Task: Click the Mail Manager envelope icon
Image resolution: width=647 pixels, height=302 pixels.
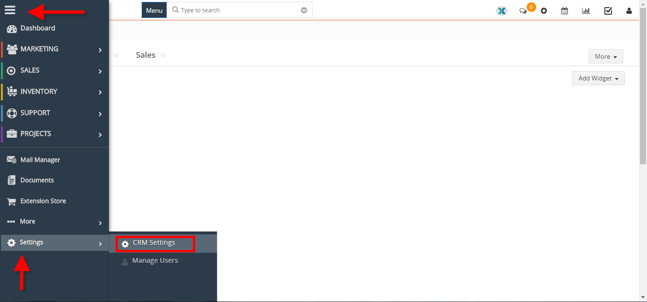Action: coord(12,160)
